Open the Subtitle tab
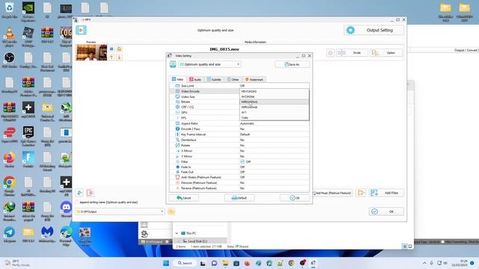This screenshot has height=269, width=479. pos(214,79)
